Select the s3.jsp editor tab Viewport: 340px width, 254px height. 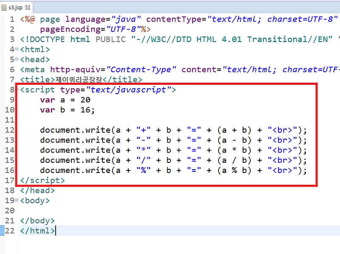[x=16, y=8]
